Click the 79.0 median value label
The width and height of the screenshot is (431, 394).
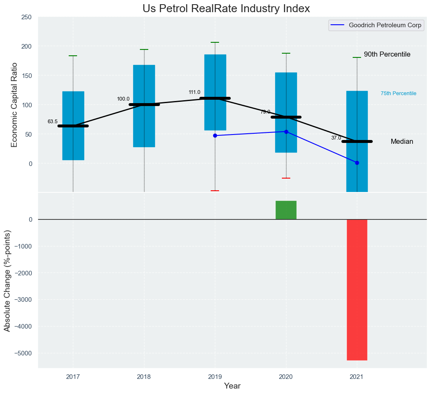click(265, 112)
